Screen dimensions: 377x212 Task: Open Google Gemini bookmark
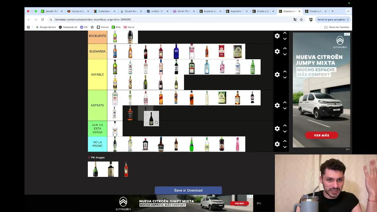46,27
